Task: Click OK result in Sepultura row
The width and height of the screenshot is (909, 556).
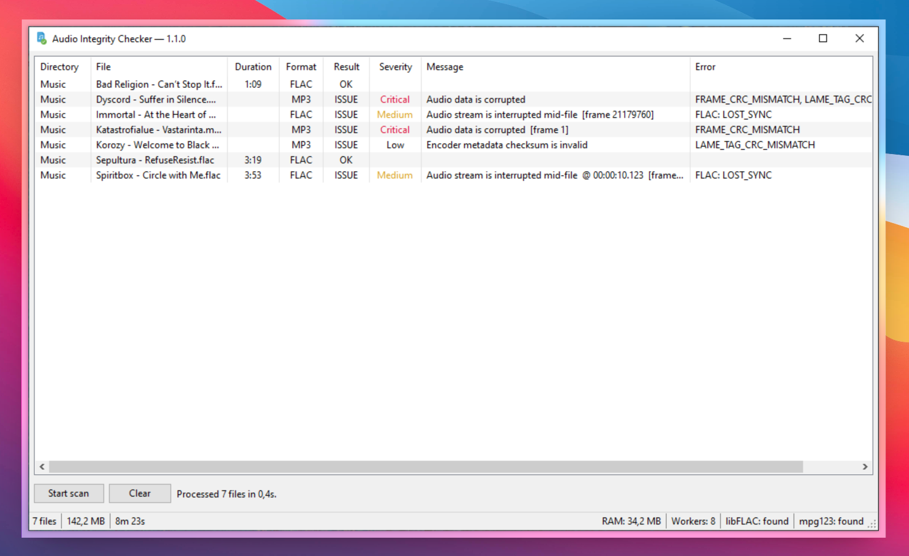Action: click(x=346, y=160)
